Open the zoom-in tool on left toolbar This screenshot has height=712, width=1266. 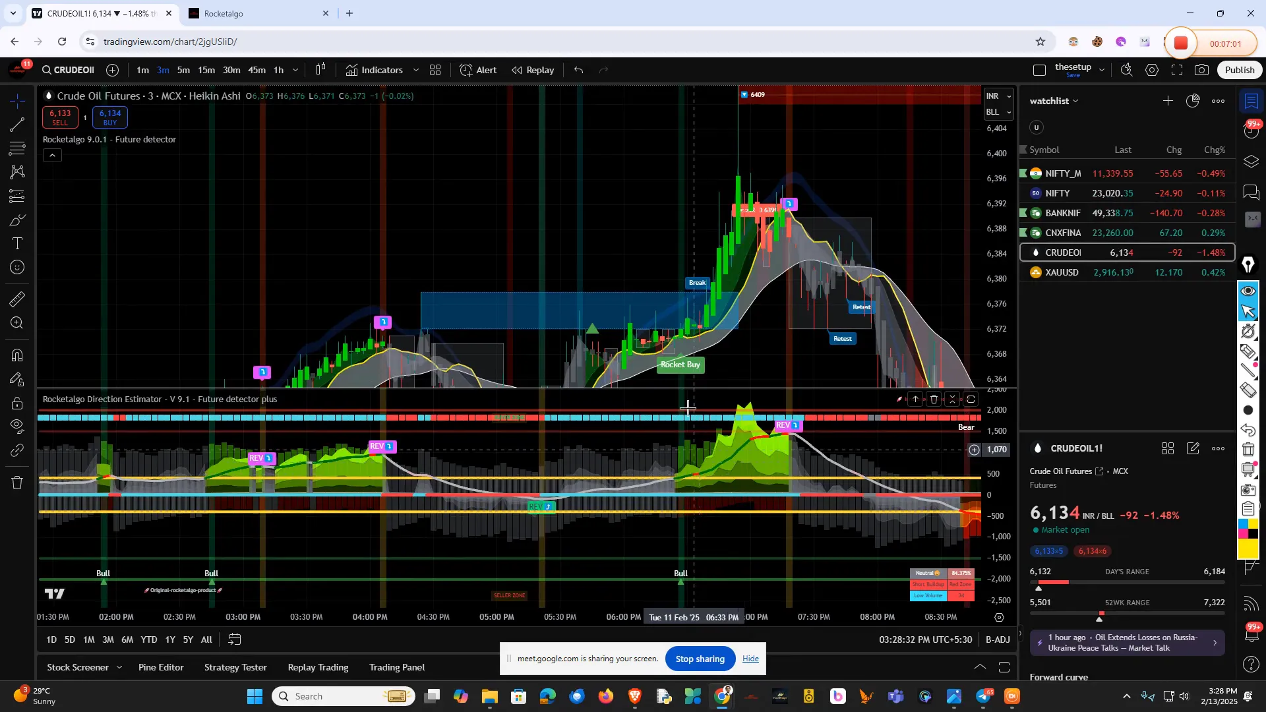pos(16,323)
